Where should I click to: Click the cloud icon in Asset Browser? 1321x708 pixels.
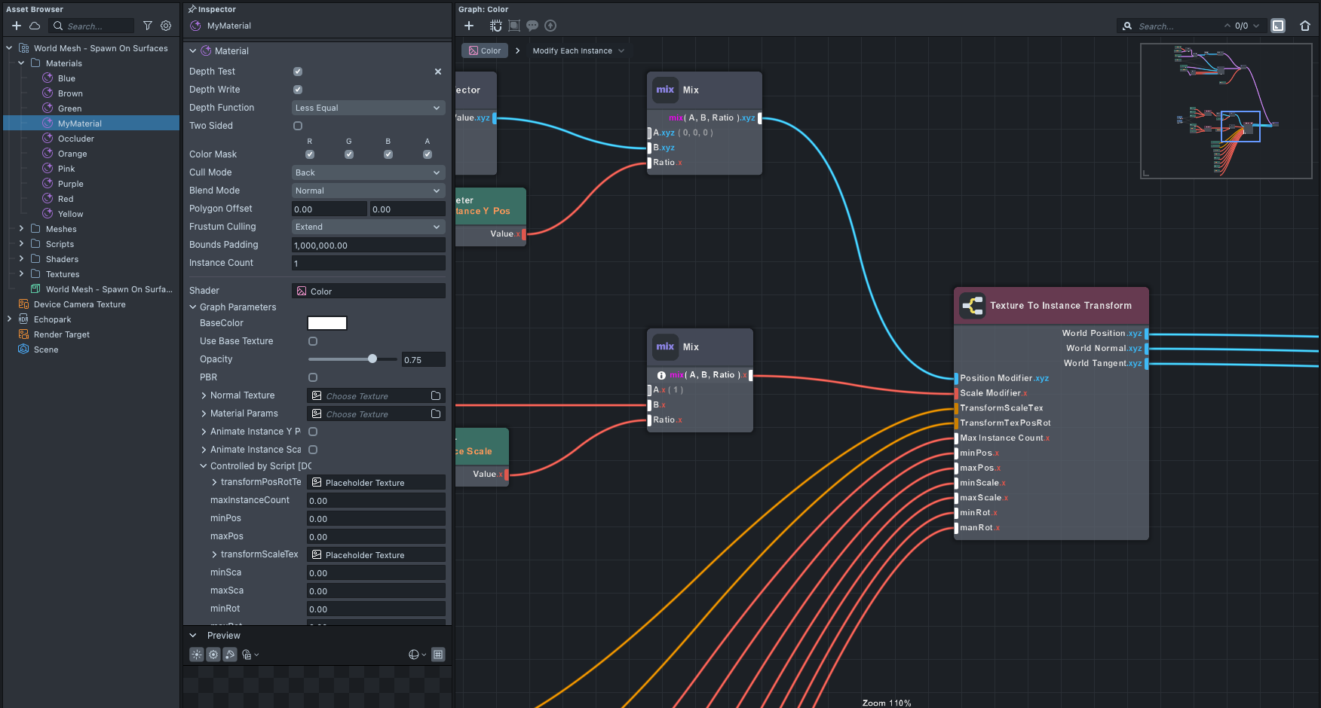[x=35, y=26]
